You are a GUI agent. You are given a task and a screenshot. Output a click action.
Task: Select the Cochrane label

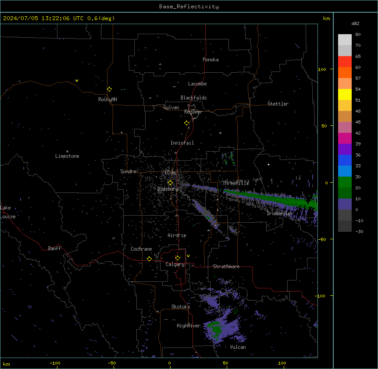(141, 249)
